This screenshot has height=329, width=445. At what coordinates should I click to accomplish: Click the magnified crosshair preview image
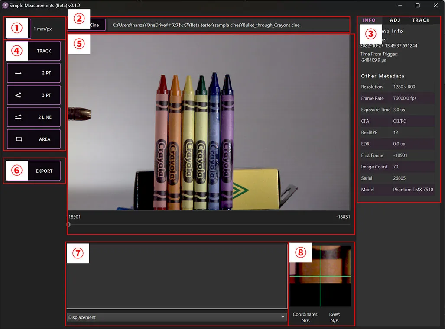(x=320, y=276)
